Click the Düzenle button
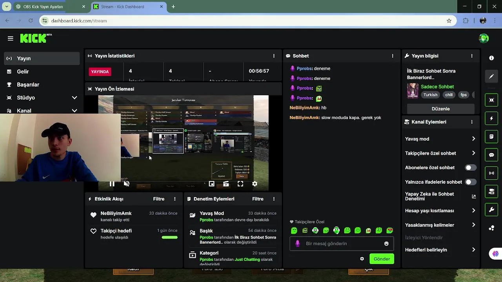502x282 pixels. coord(440,109)
